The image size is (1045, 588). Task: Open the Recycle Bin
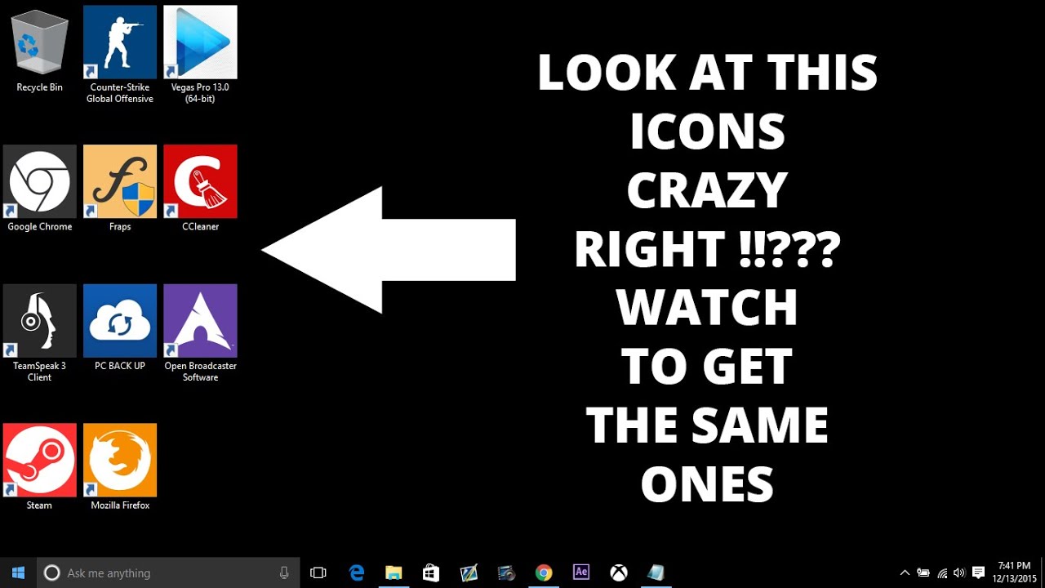tap(39, 42)
